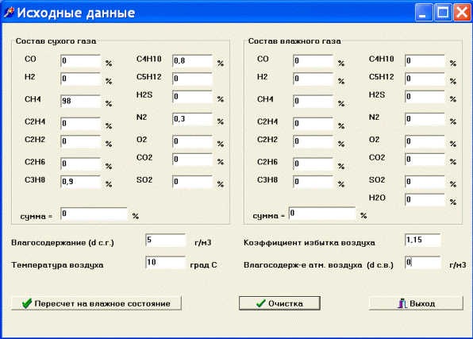This screenshot has width=473, height=339.
Task: Click the dry gas N2 field showing 0,3
Action: click(193, 119)
